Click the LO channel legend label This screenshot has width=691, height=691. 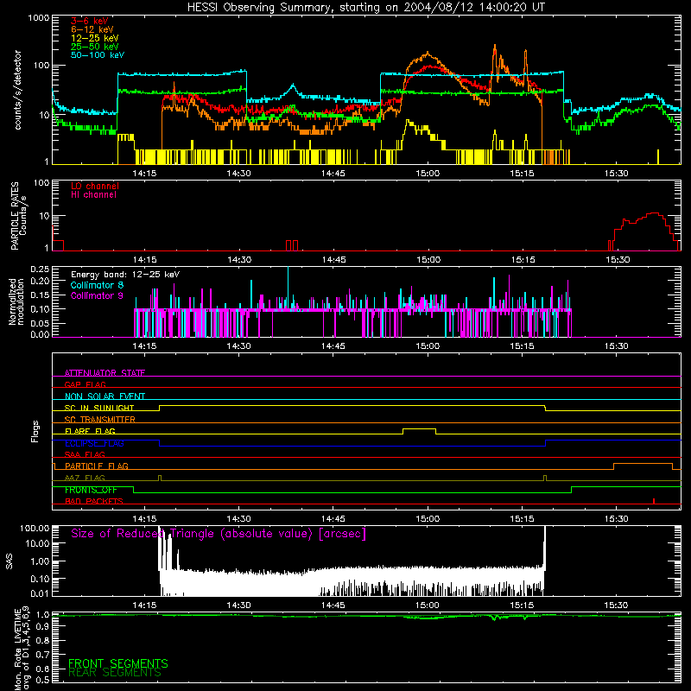(95, 186)
